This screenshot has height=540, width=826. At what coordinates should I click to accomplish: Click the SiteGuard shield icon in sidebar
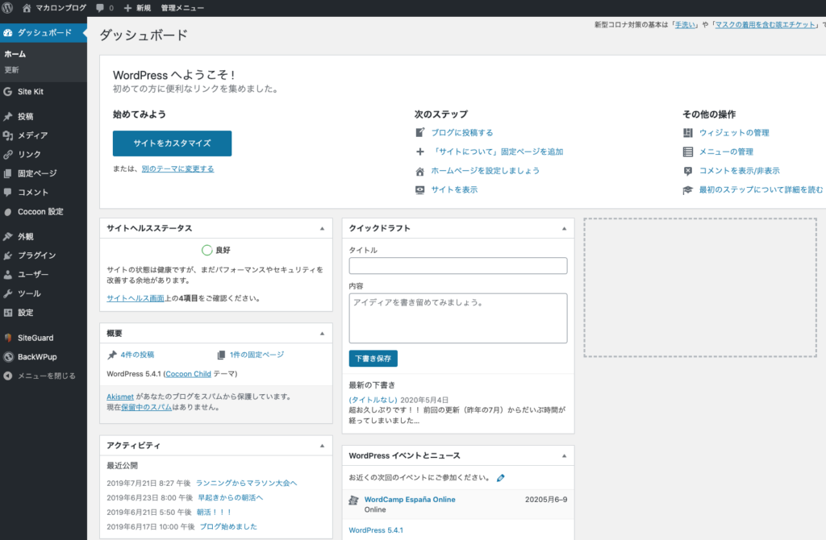pos(8,338)
